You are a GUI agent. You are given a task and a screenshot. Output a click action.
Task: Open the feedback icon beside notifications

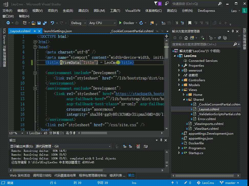point(167,4)
